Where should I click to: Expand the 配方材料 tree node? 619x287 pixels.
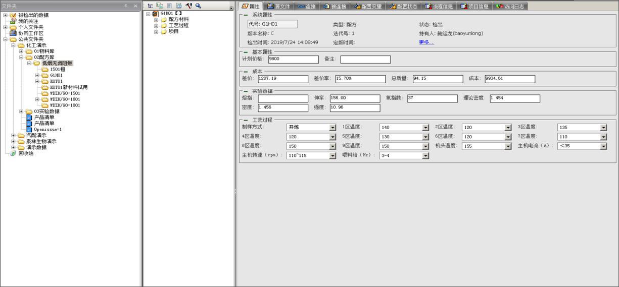pyautogui.click(x=156, y=20)
